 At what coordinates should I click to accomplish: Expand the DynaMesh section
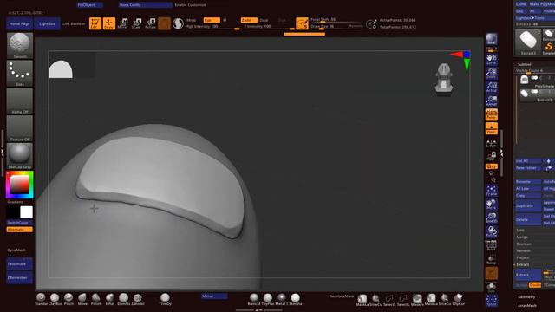coord(16,250)
